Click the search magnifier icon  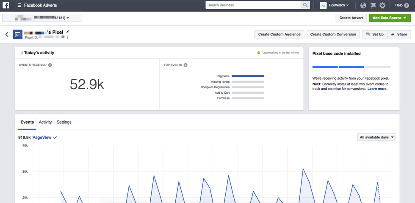(x=305, y=5)
